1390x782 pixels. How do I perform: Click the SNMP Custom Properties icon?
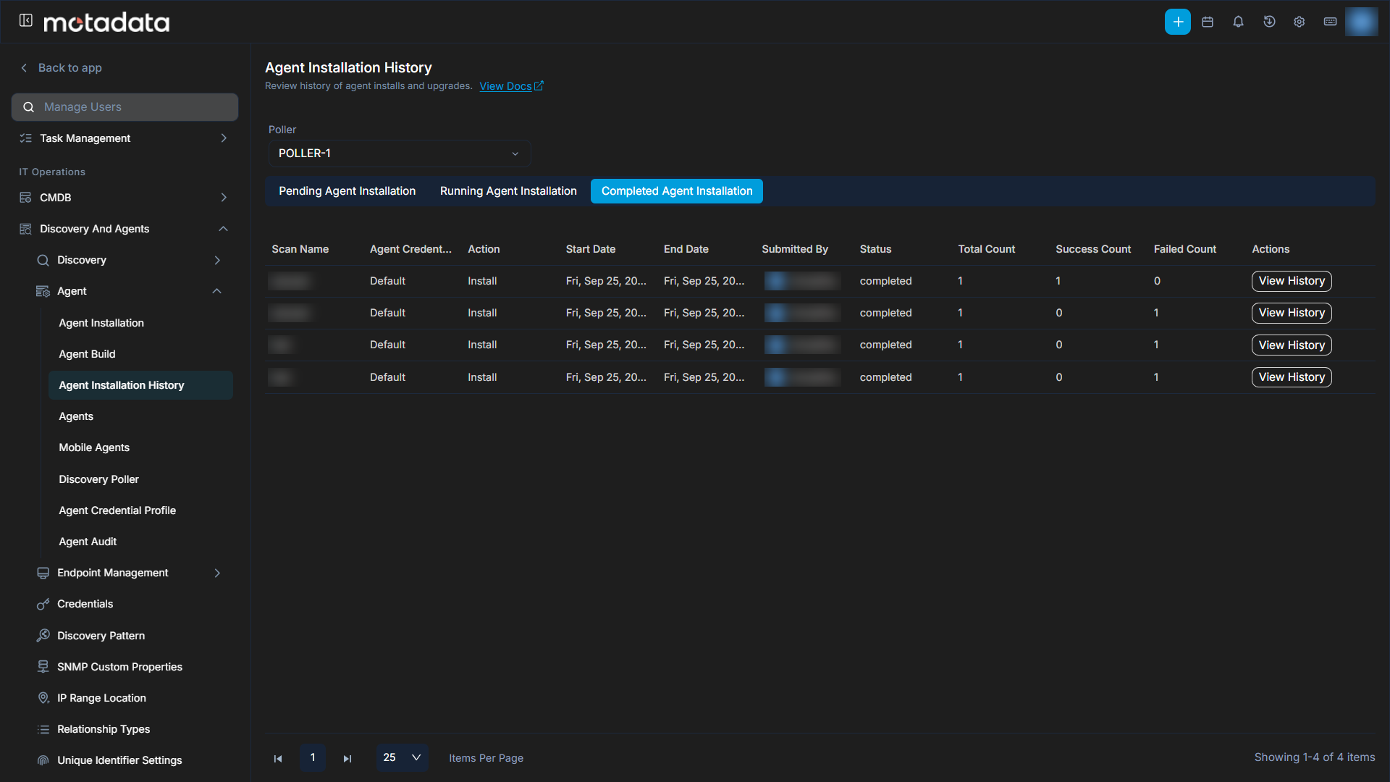43,667
